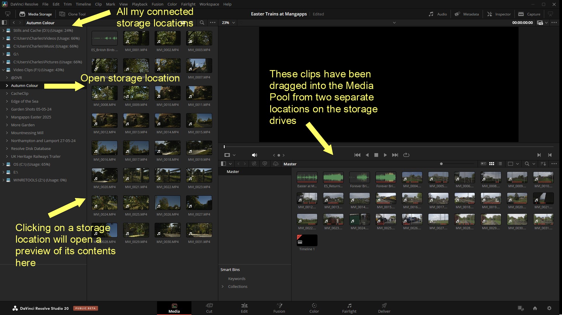Click the media pool comments icon
Image resolution: width=562 pixels, height=315 pixels.
click(265, 164)
